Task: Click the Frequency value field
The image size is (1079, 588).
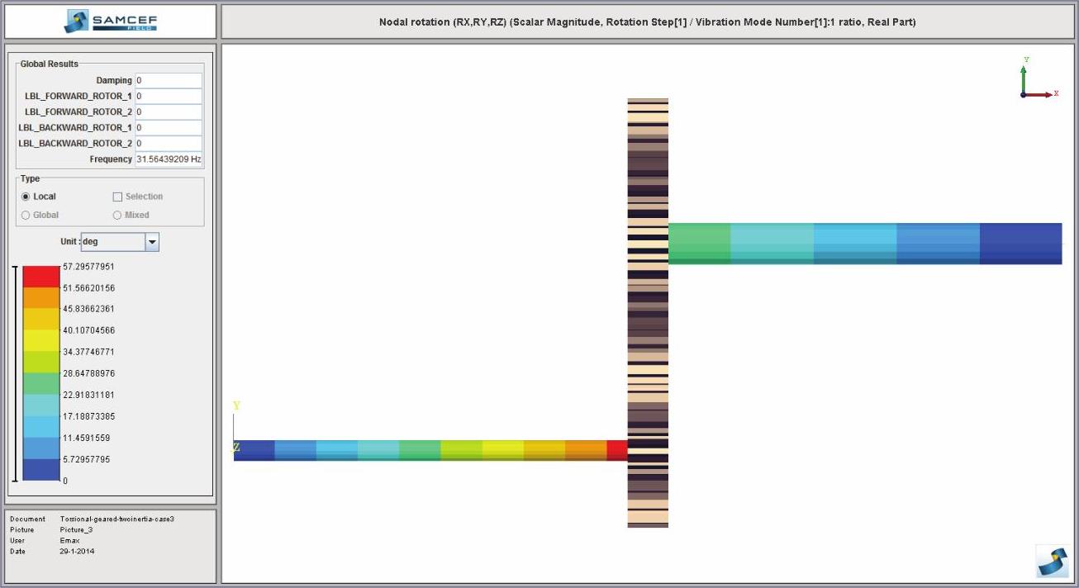Action: pos(169,159)
